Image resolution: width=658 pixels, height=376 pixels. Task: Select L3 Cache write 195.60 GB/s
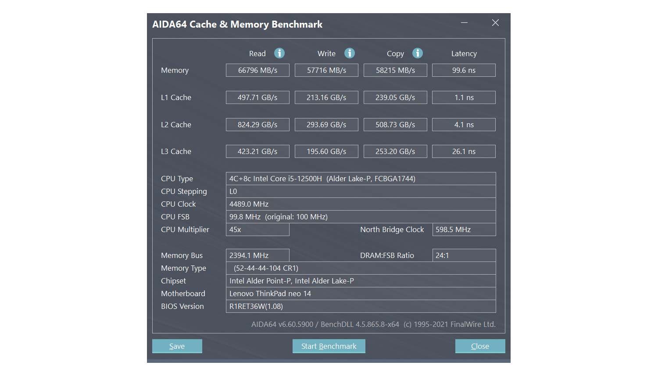click(326, 151)
